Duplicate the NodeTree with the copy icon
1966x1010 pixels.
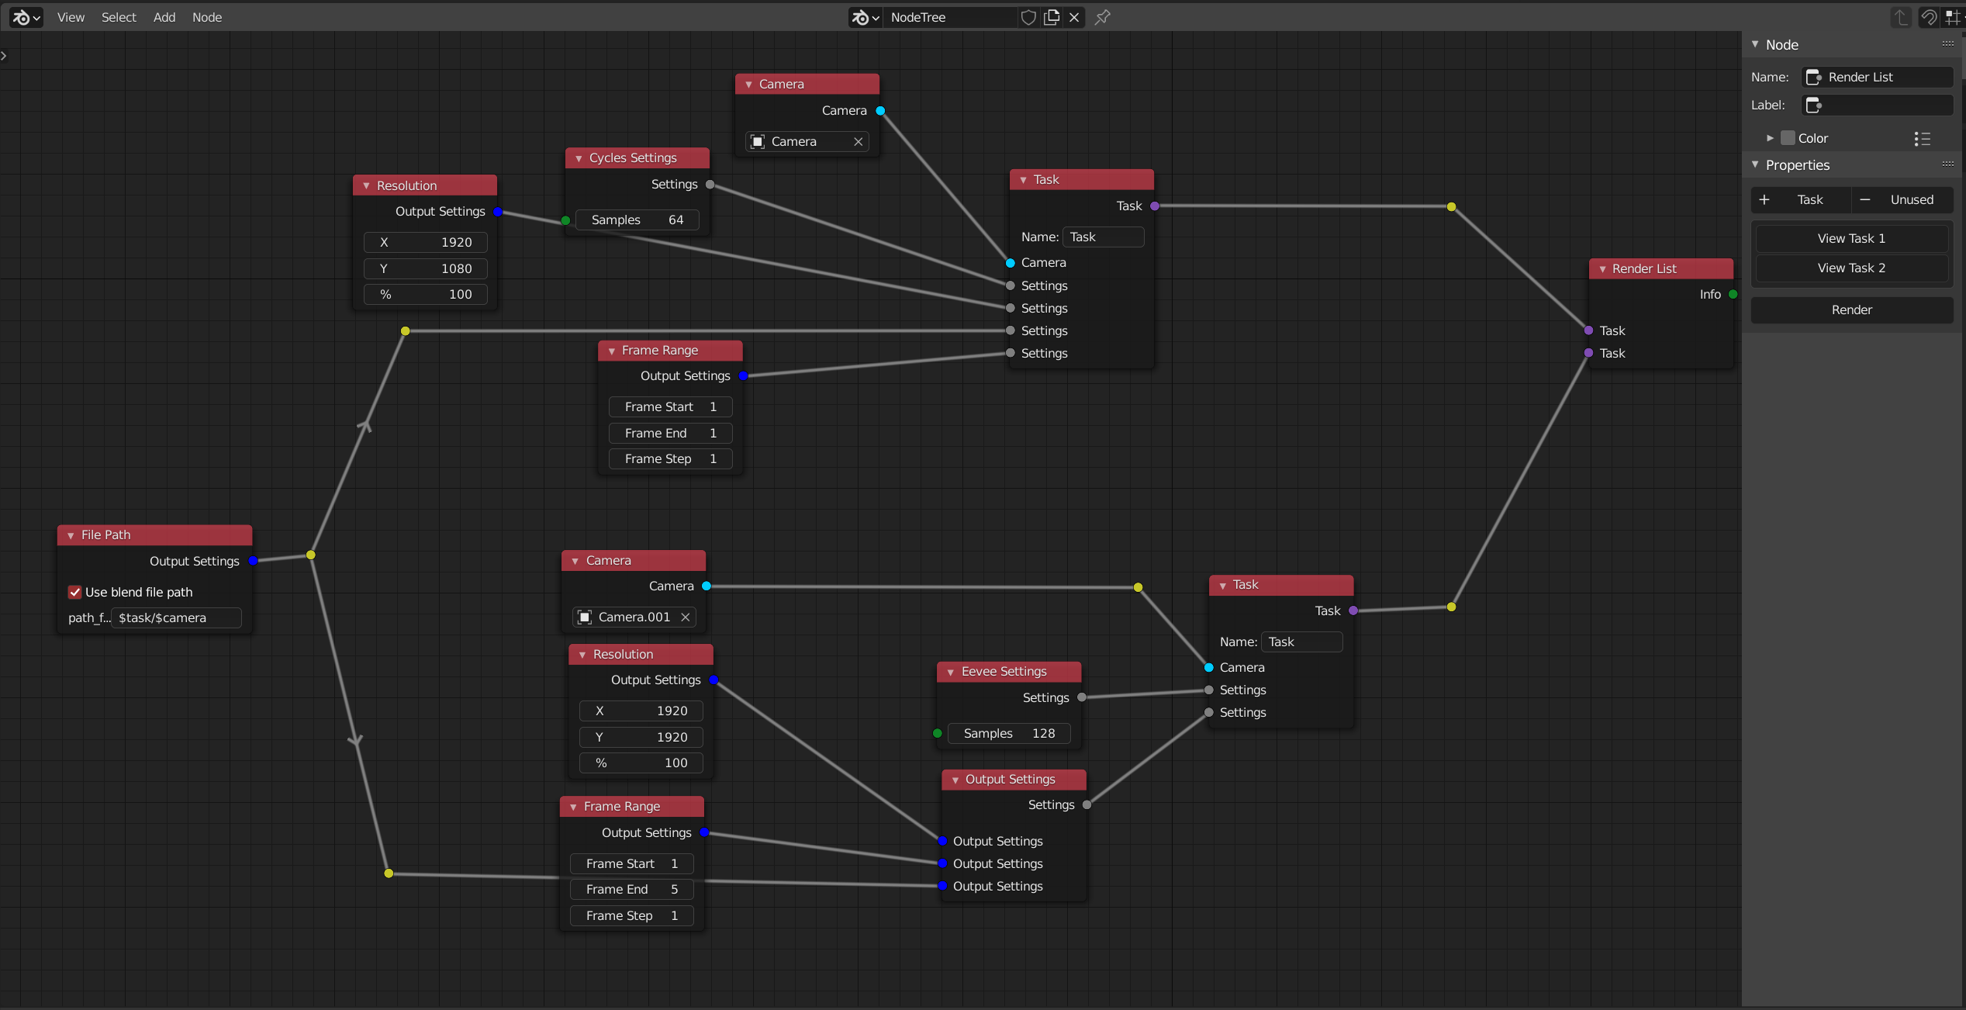(x=1052, y=17)
